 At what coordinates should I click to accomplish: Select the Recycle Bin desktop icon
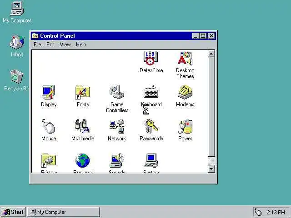pos(16,76)
